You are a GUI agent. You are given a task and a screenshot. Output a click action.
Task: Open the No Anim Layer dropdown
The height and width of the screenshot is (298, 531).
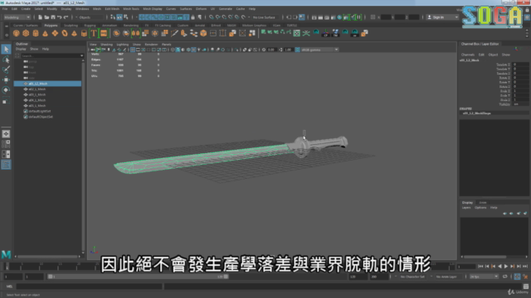click(x=449, y=276)
